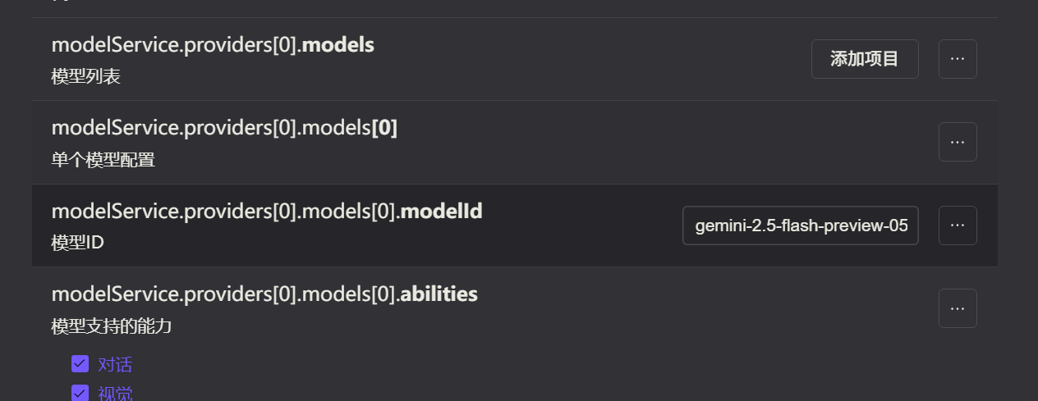Open the three-dots menu beside the modelId field
The width and height of the screenshot is (1038, 401).
click(x=958, y=226)
